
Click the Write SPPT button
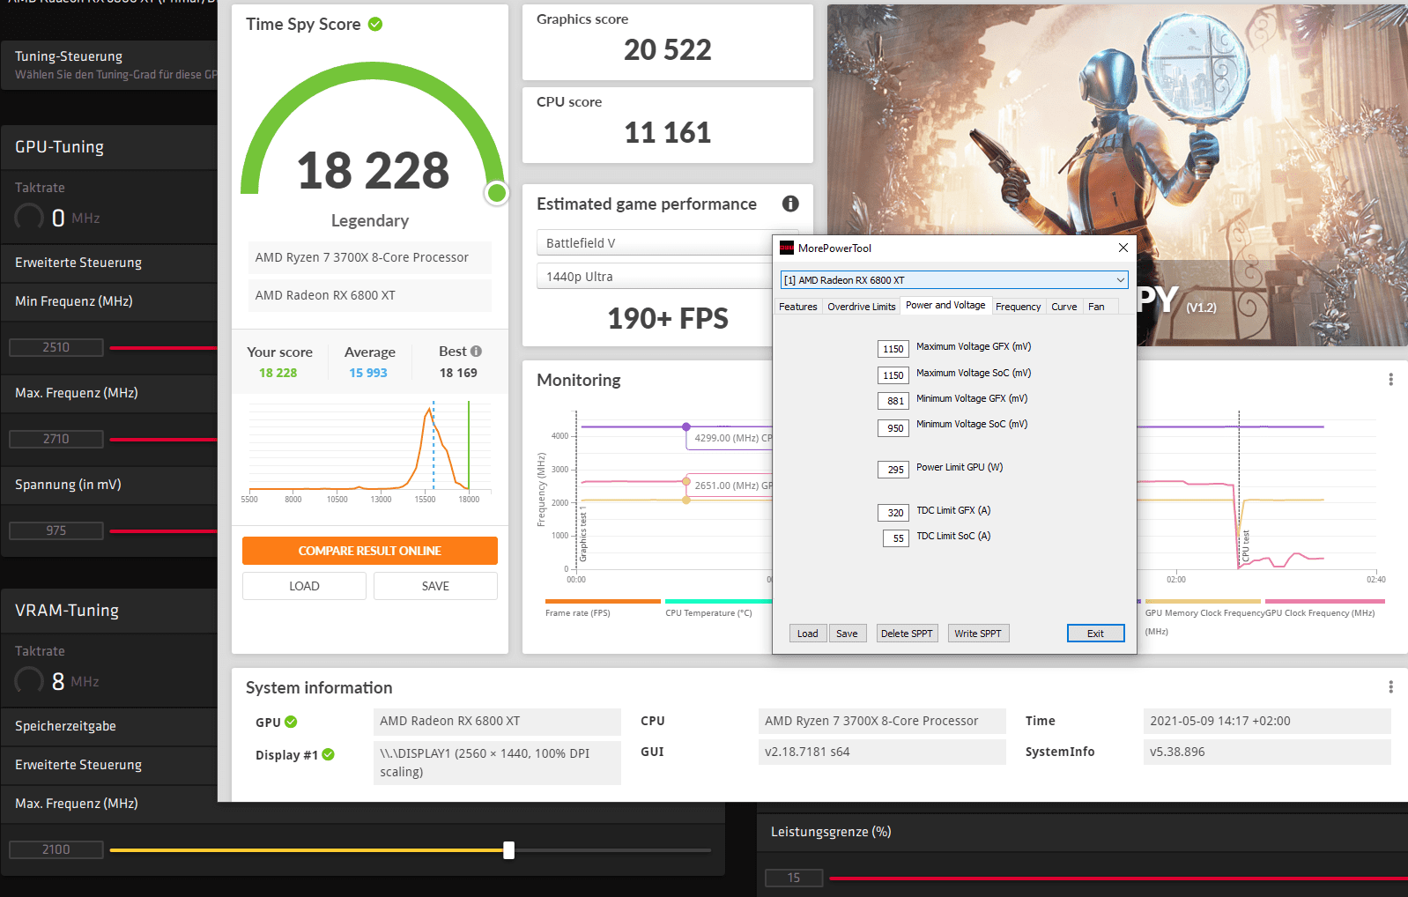coord(978,634)
